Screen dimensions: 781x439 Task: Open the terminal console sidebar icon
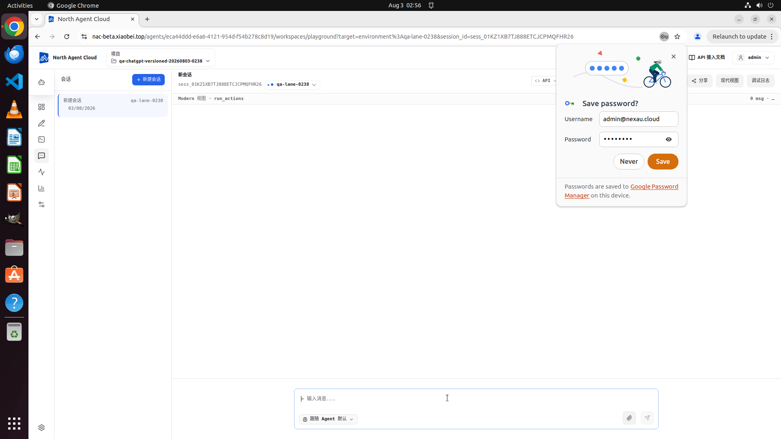pyautogui.click(x=41, y=139)
